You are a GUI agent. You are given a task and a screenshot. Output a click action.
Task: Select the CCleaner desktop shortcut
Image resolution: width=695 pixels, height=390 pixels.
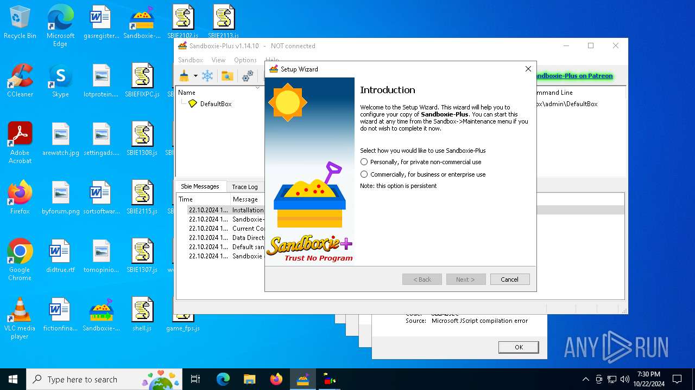click(x=20, y=80)
